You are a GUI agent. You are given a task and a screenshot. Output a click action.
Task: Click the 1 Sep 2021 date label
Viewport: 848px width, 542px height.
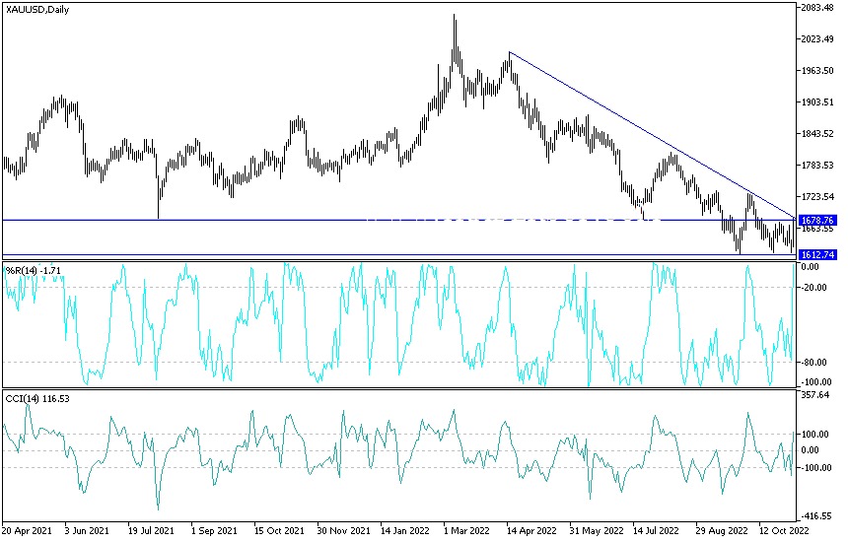click(x=214, y=530)
